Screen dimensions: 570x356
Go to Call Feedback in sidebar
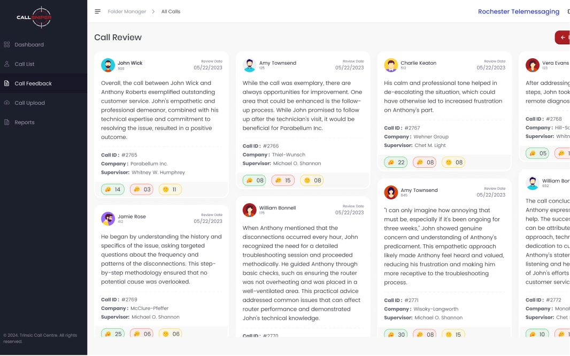(x=33, y=84)
